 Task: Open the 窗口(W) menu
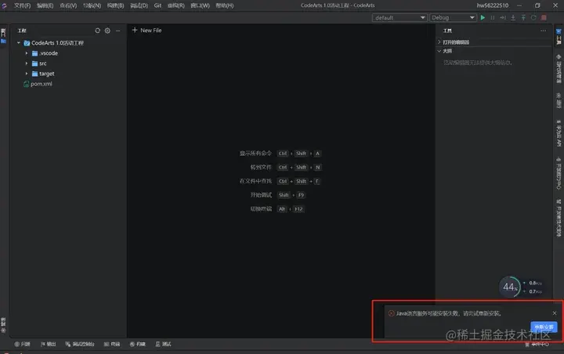coord(200,5)
